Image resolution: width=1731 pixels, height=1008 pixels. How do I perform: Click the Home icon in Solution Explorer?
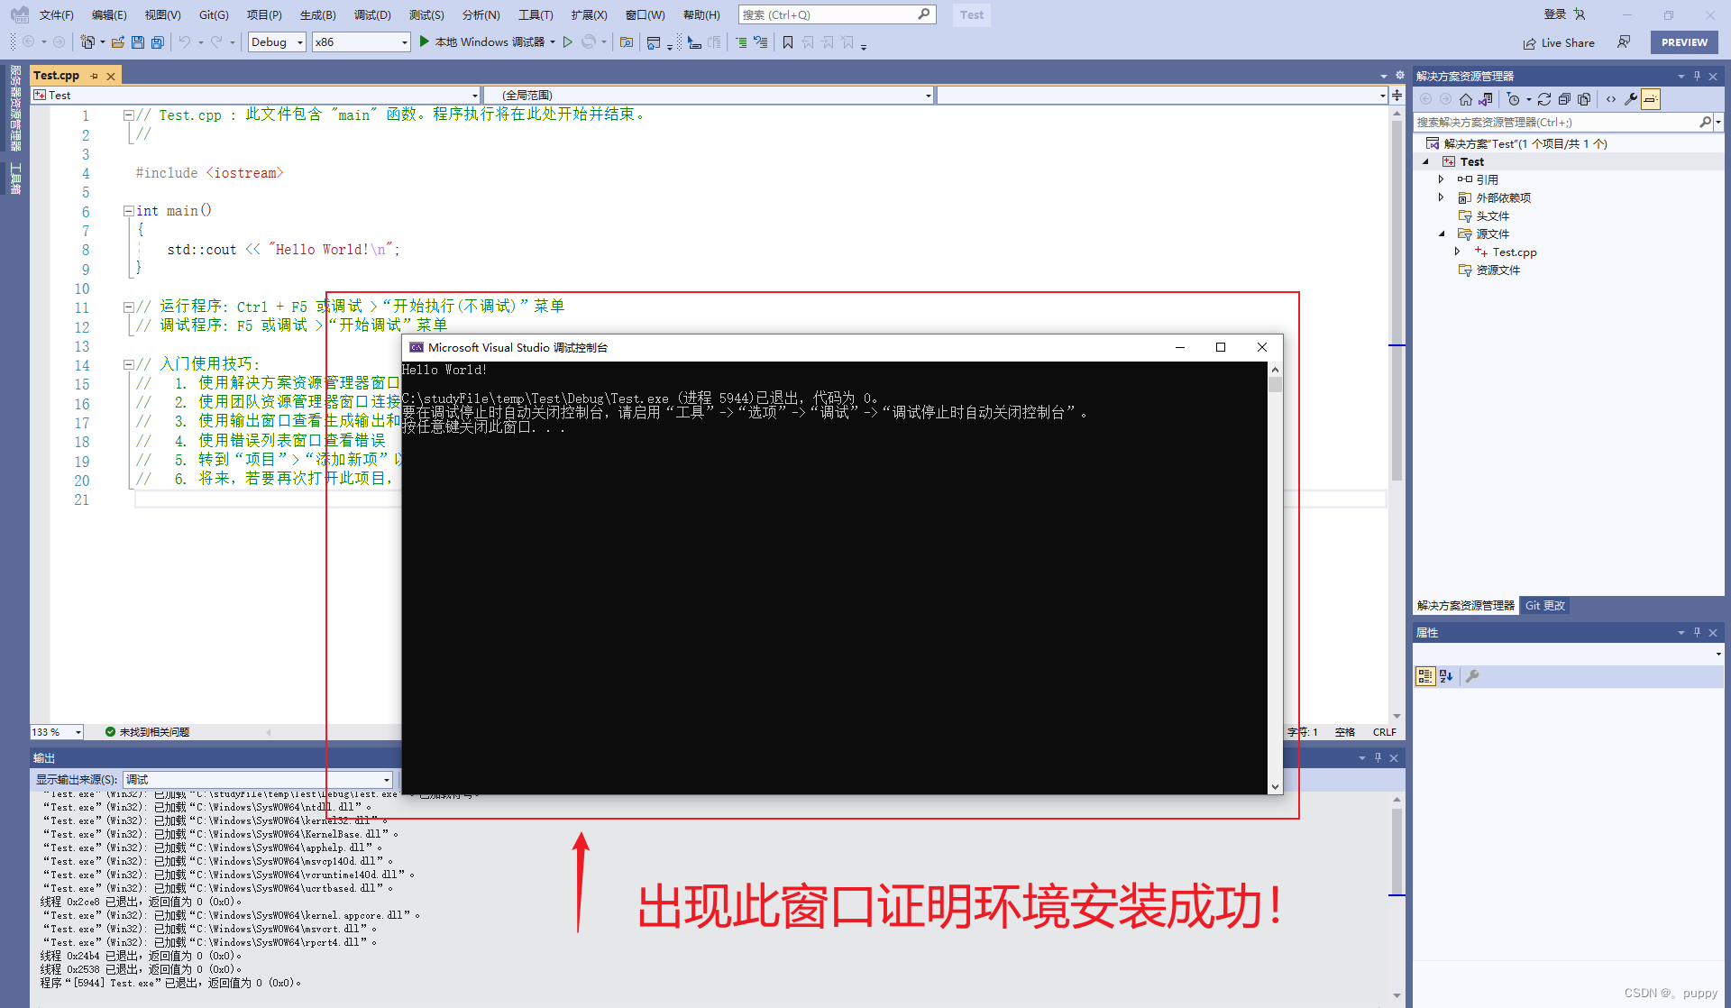[1466, 99]
